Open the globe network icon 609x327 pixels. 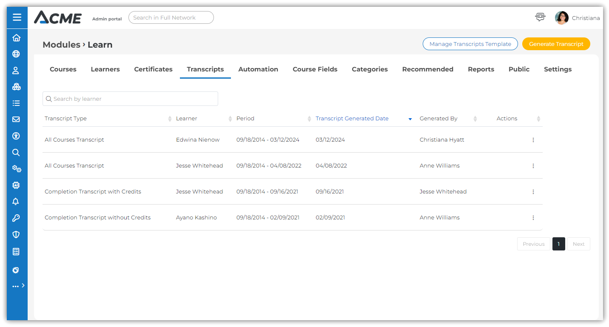click(x=16, y=54)
